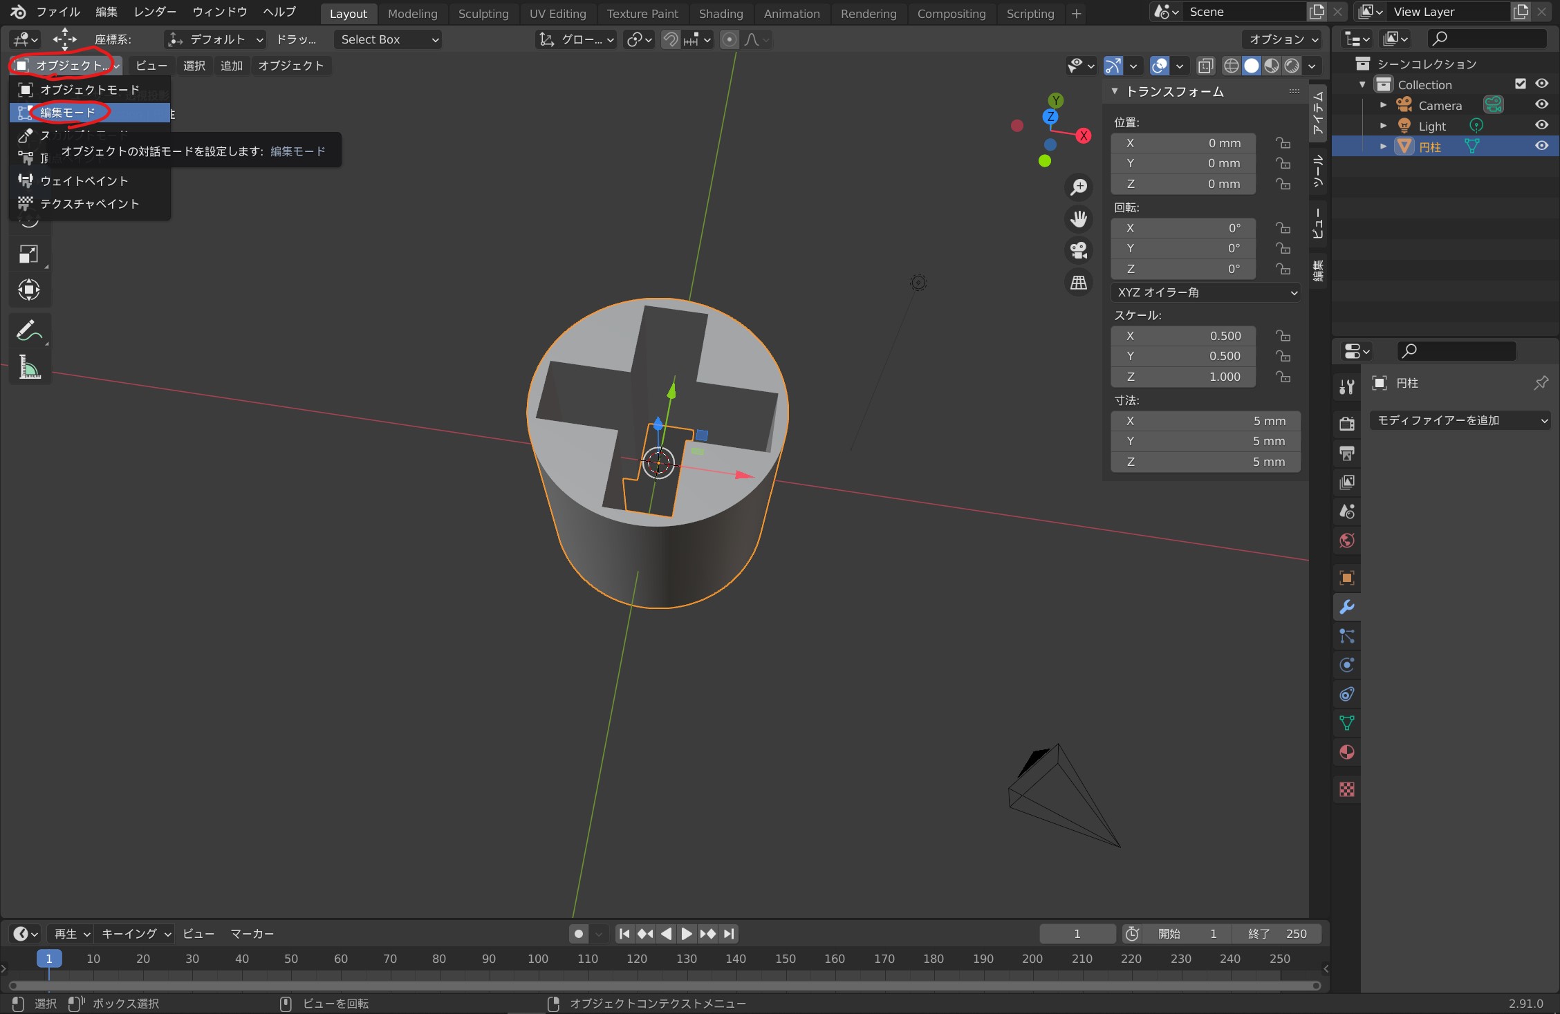
Task: Switch to orthographic with the grid icon
Action: coord(1079,282)
